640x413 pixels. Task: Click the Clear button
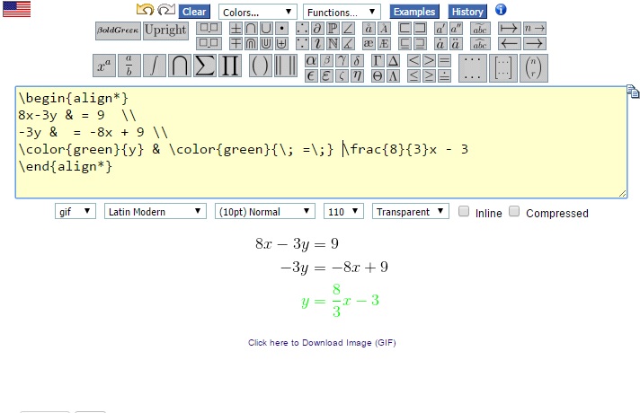(194, 12)
